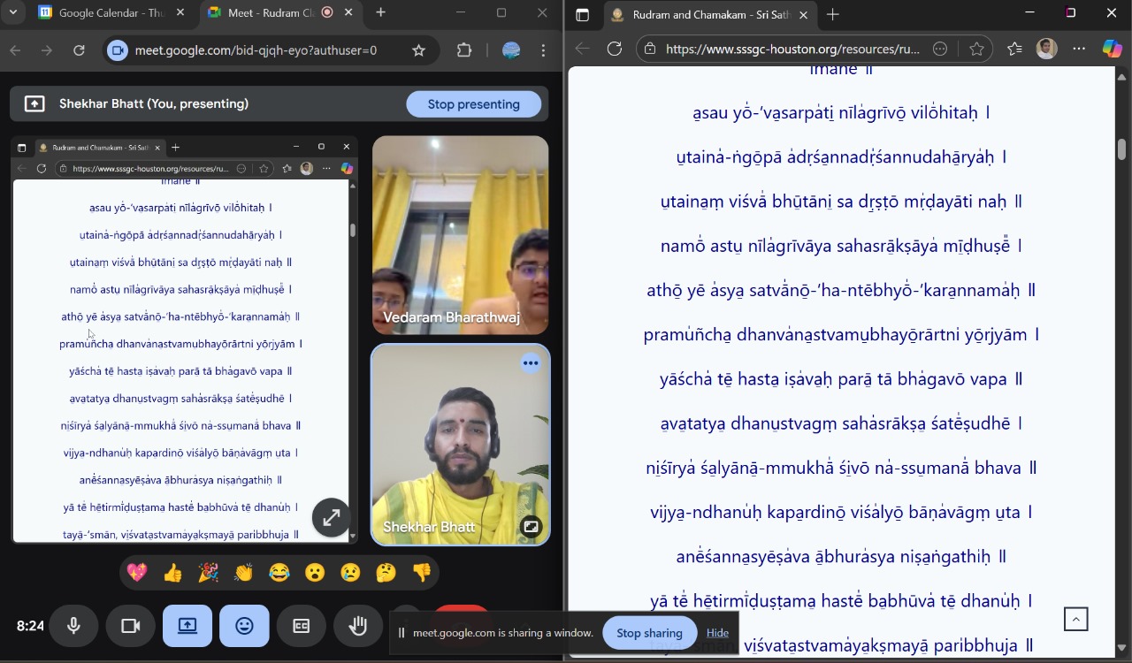Click the Stop presenting button

[473, 104]
